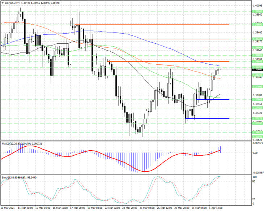Select the 1.37995 green price label
264x211 pixels.
[257, 87]
